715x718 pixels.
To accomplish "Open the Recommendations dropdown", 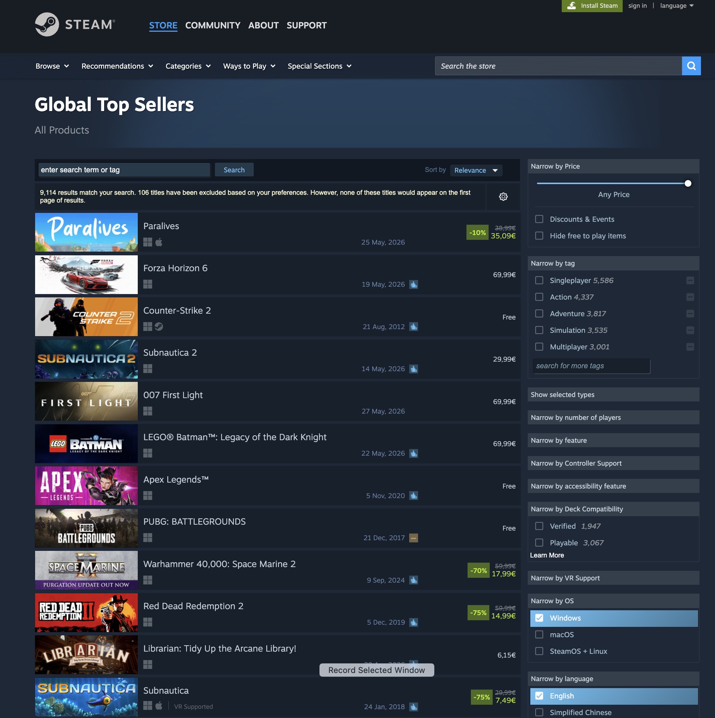I will (x=117, y=66).
